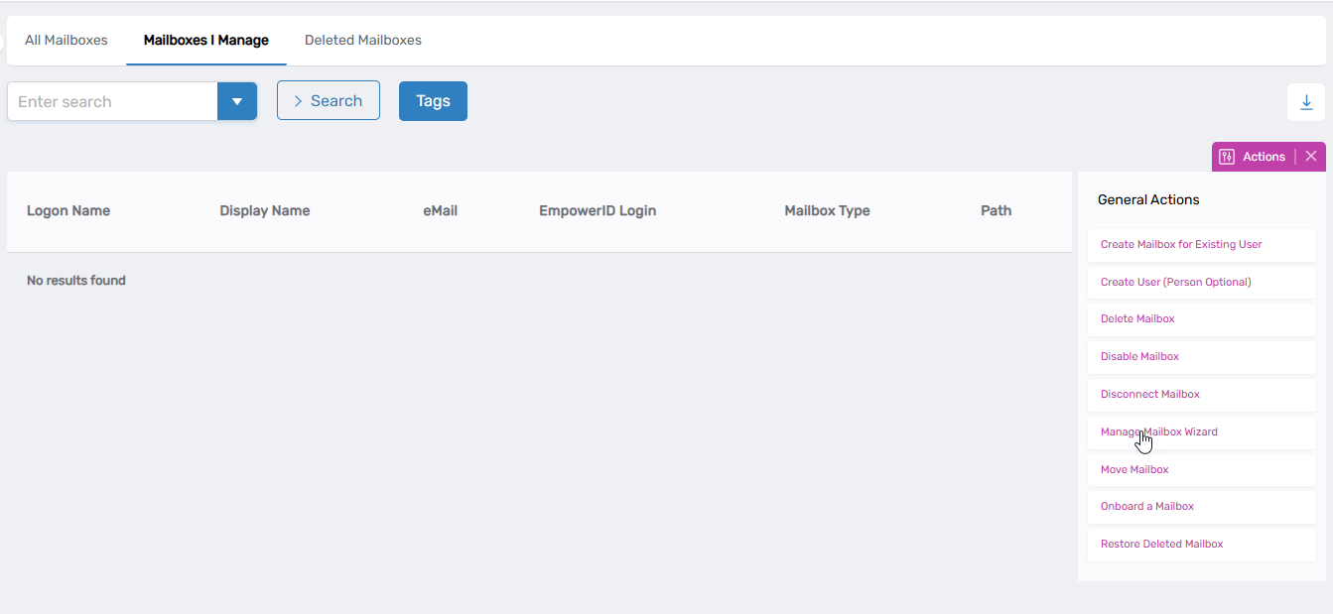Sort by the Logon Name column header

68,210
